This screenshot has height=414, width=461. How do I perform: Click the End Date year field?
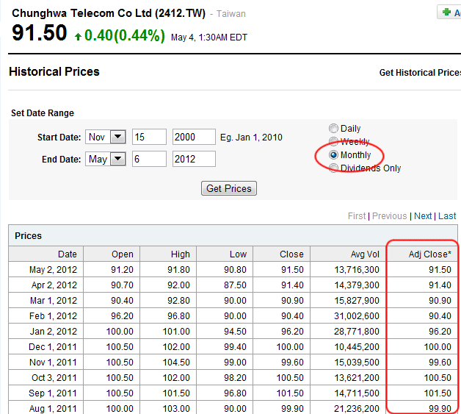click(194, 160)
